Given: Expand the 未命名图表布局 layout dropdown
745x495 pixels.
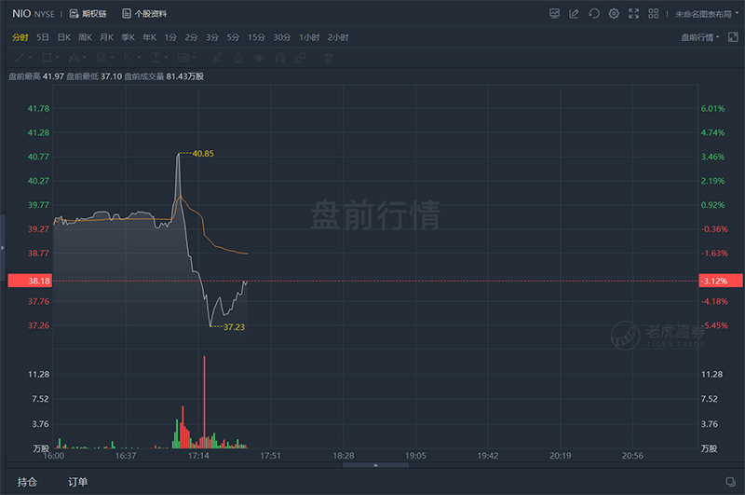Looking at the screenshot, I should 707,14.
